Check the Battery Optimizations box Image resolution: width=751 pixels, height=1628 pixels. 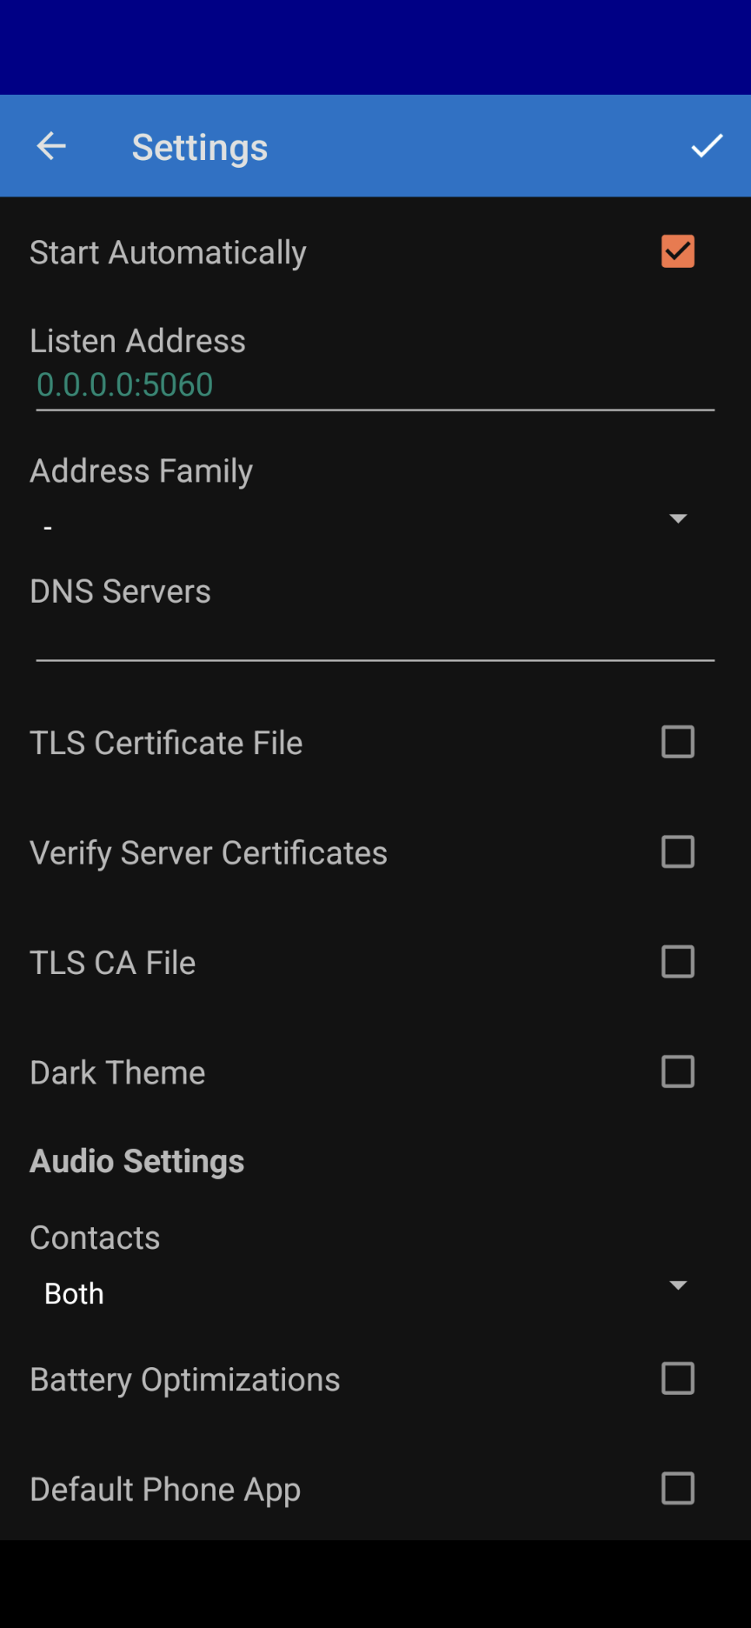[x=678, y=1378]
